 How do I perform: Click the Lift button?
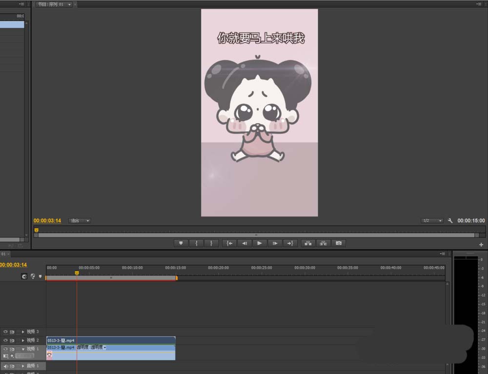(x=308, y=243)
